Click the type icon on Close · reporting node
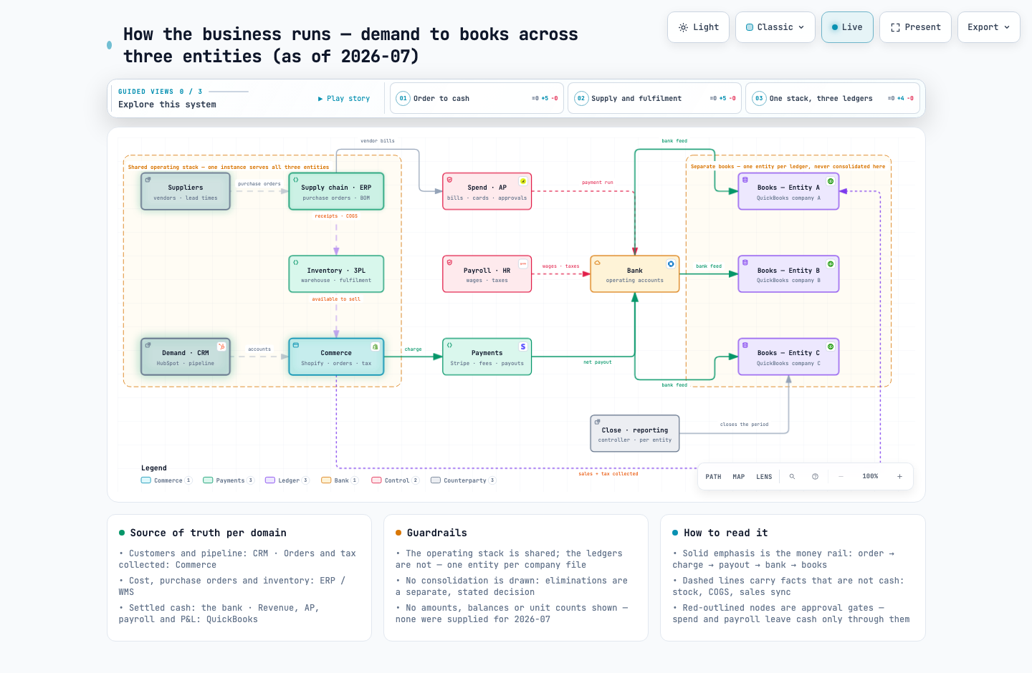The height and width of the screenshot is (673, 1032). tap(597, 422)
